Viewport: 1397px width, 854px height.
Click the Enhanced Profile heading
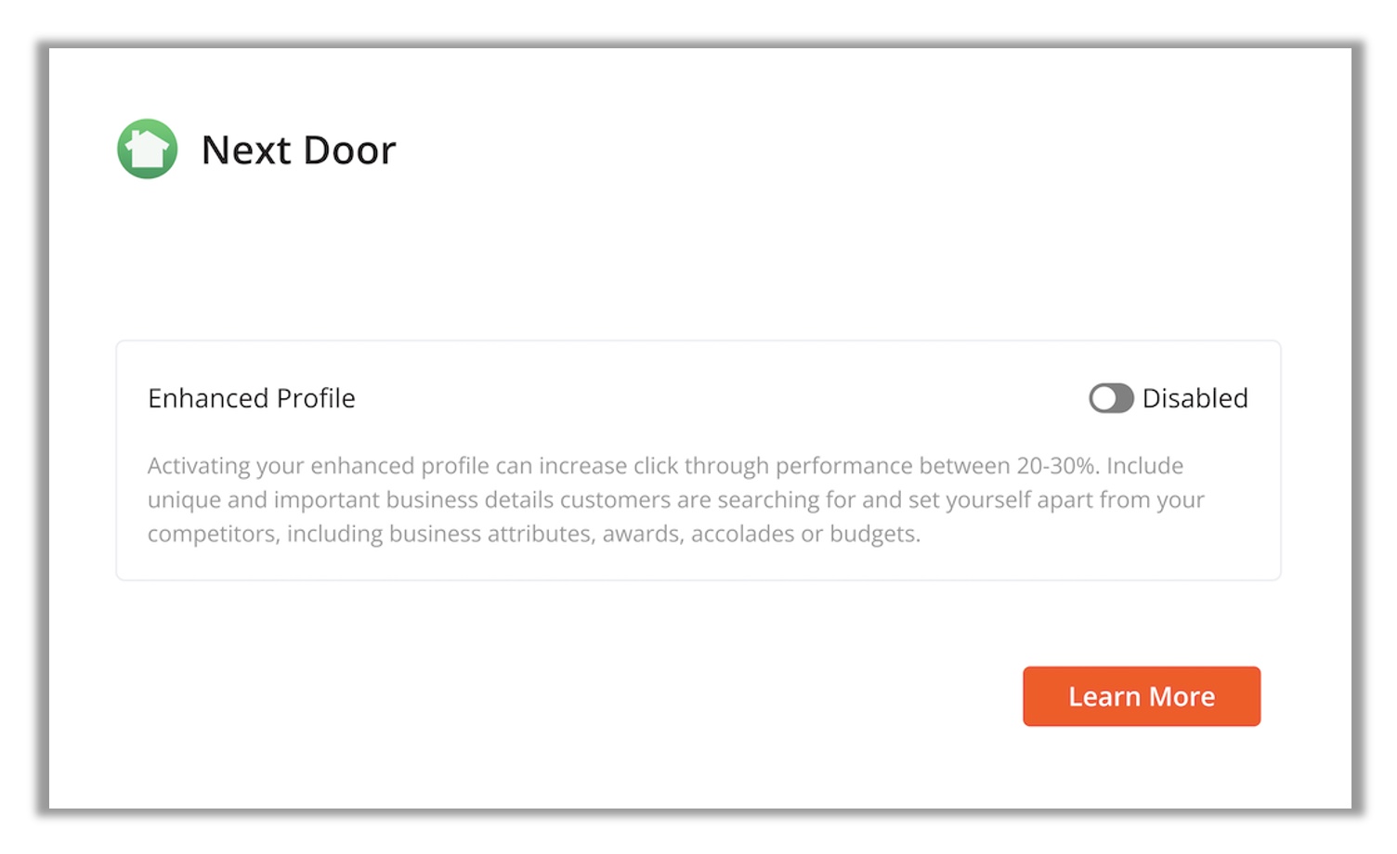tap(252, 398)
